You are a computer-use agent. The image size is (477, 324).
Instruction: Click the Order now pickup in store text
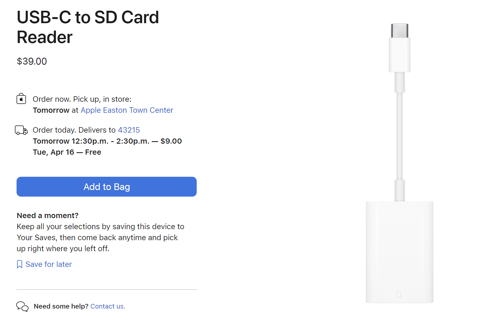[82, 99]
